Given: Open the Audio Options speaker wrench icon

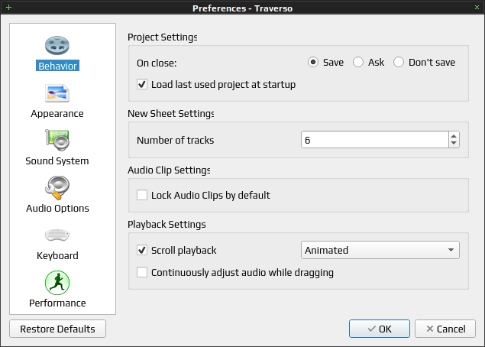Looking at the screenshot, I should coord(57,187).
